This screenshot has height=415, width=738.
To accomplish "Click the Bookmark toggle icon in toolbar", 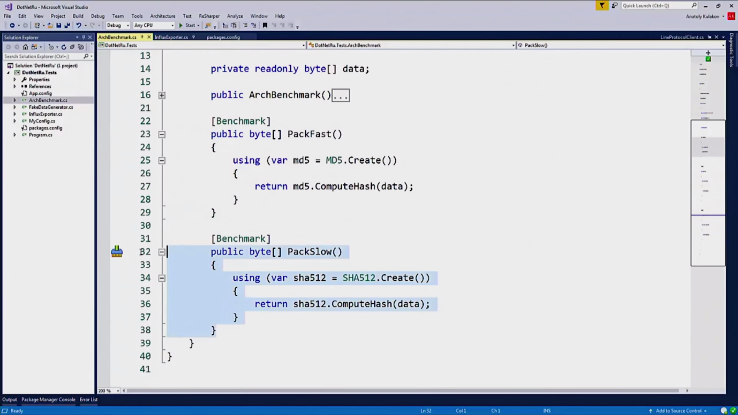I will (265, 25).
